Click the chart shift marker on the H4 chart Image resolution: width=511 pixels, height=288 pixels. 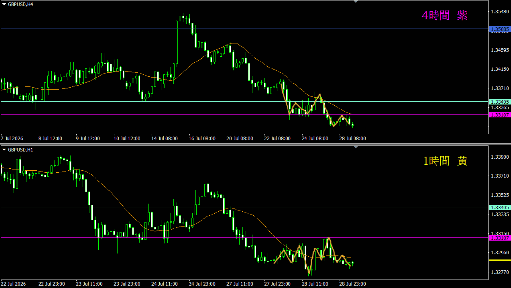pos(356,2)
